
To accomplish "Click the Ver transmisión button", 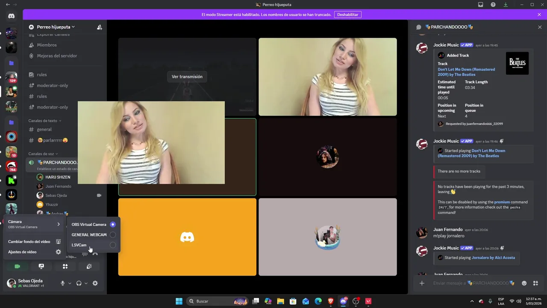I will [x=187, y=77].
